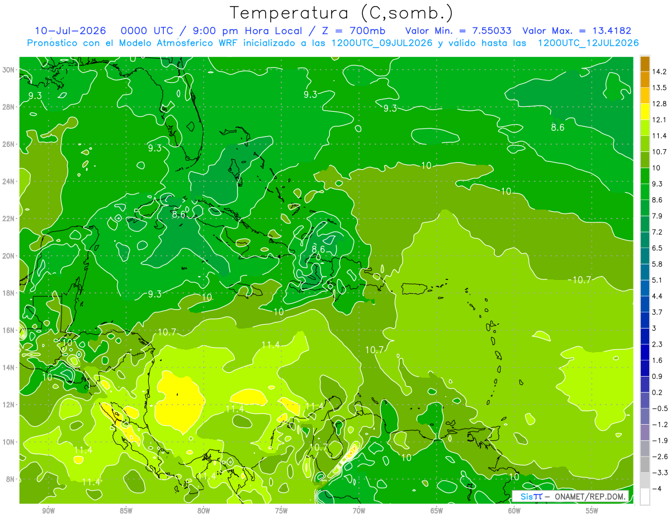Click the colorbar label "6.5"

click(x=658, y=248)
